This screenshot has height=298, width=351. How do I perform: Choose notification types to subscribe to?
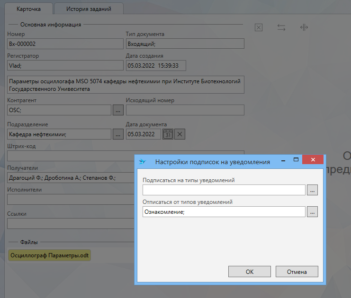coord(312,190)
